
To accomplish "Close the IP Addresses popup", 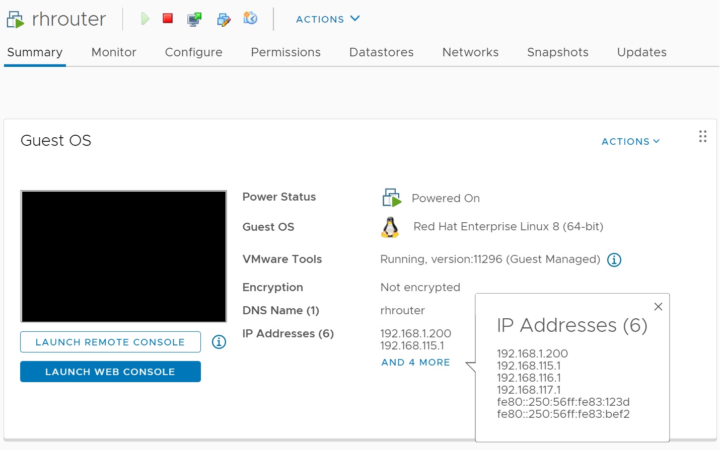I will 658,307.
